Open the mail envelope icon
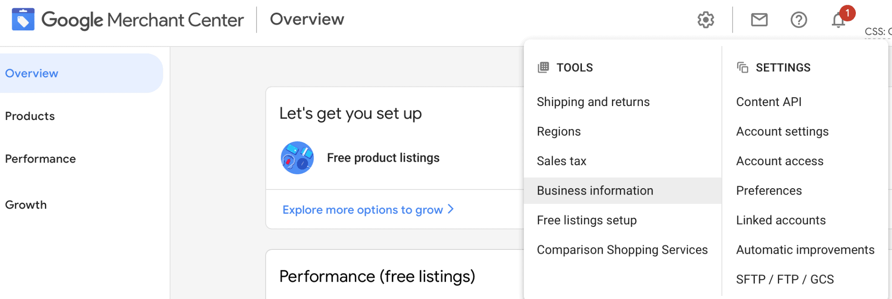The height and width of the screenshot is (299, 892). [x=759, y=20]
